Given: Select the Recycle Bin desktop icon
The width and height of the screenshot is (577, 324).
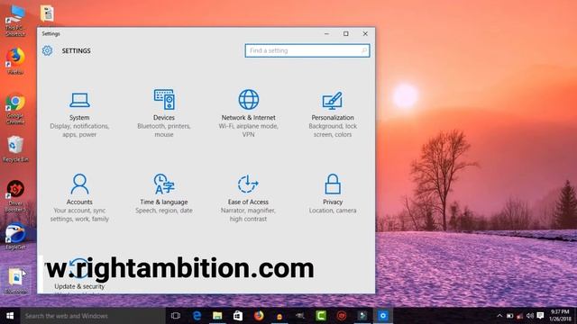Looking at the screenshot, I should [x=15, y=149].
